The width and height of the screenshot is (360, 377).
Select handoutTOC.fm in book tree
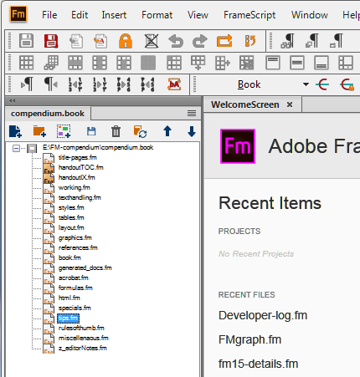[81, 167]
